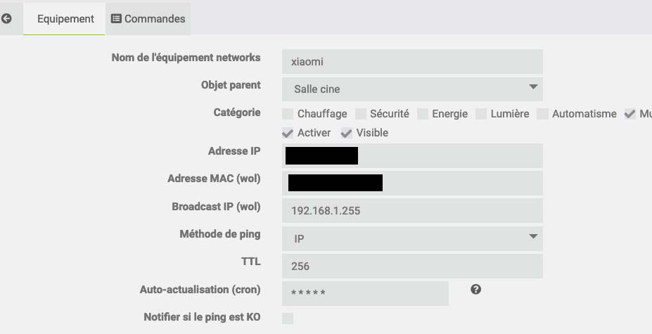Open the Objet parent dropdown
The width and height of the screenshot is (652, 334).
pyautogui.click(x=412, y=89)
